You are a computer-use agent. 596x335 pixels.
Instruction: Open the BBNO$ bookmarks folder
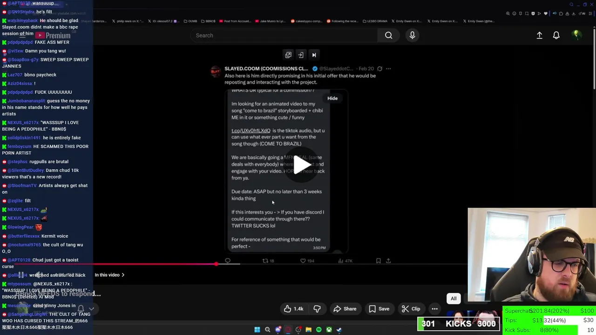(208, 21)
